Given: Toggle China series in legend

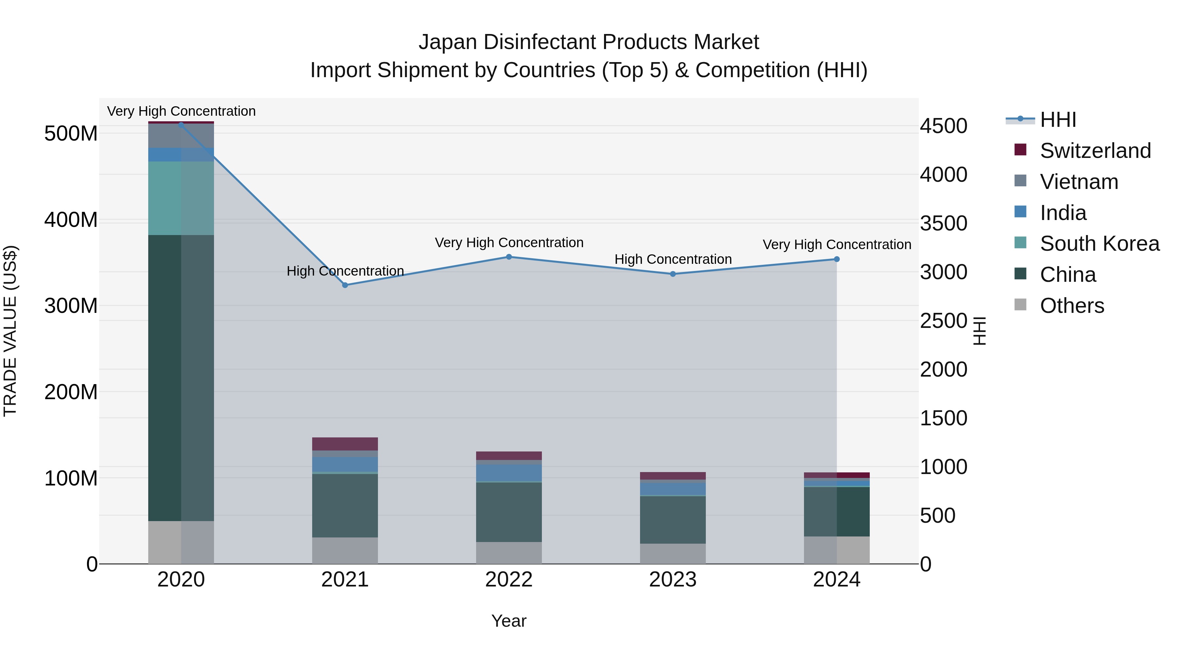Looking at the screenshot, I should point(1055,274).
